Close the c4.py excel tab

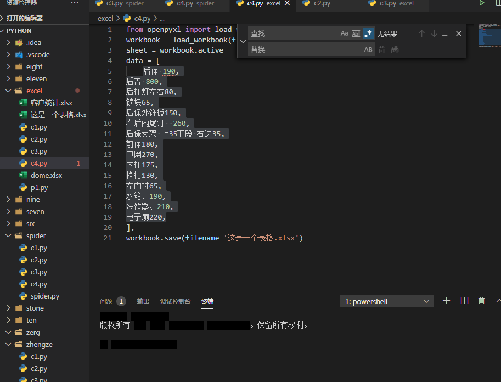pos(287,3)
